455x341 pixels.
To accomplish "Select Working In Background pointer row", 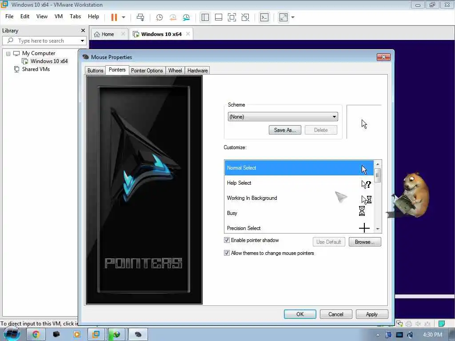I will pos(299,198).
